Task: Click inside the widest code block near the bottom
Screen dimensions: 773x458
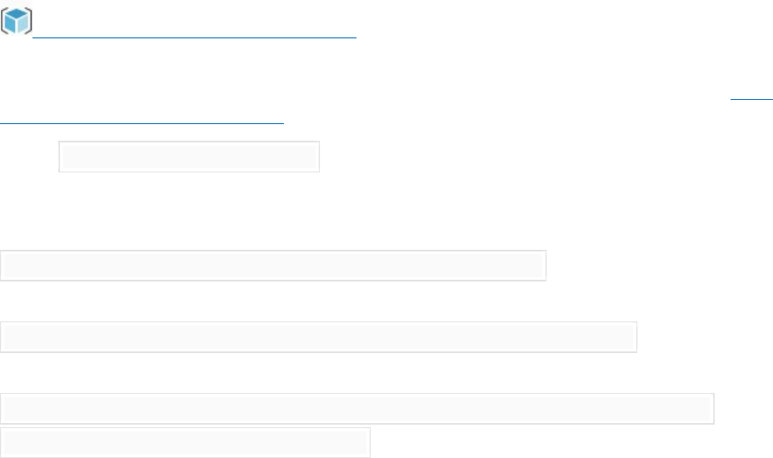Action: coord(357,409)
